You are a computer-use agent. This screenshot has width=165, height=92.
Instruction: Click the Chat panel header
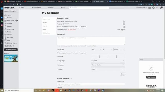(151, 59)
